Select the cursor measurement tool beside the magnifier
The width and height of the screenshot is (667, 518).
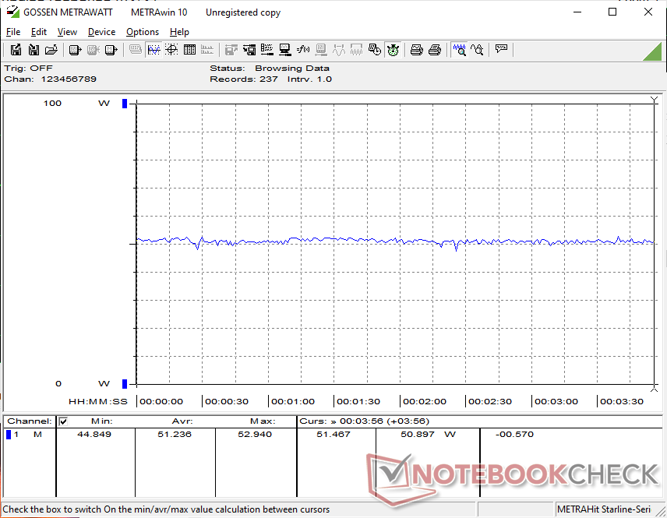click(477, 50)
